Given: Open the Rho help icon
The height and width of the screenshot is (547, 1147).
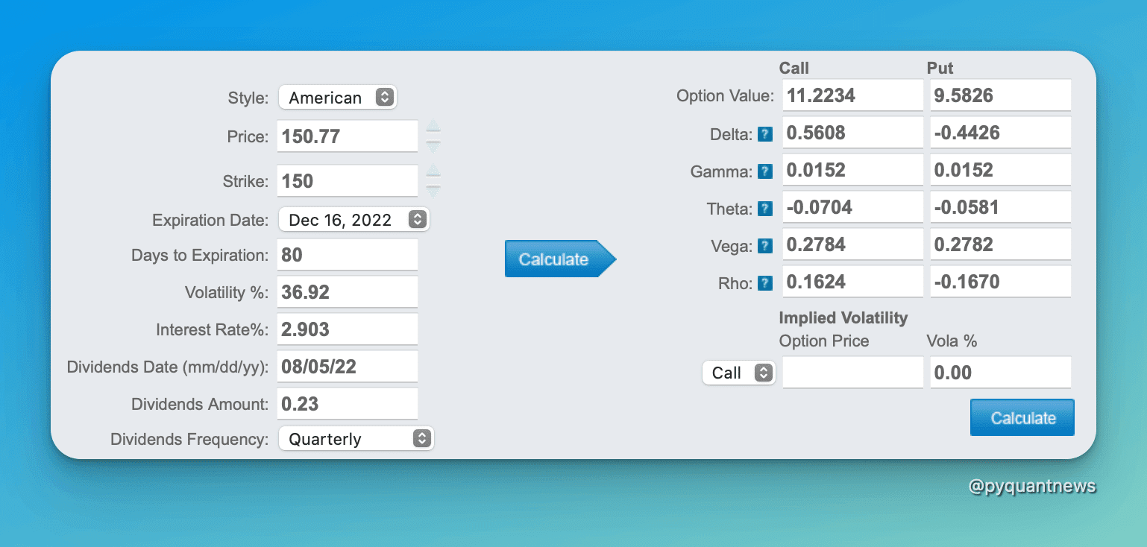Looking at the screenshot, I should (764, 283).
